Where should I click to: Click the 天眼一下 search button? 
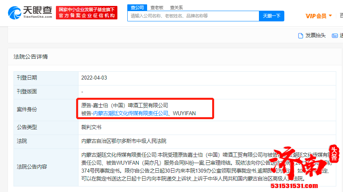272,16
